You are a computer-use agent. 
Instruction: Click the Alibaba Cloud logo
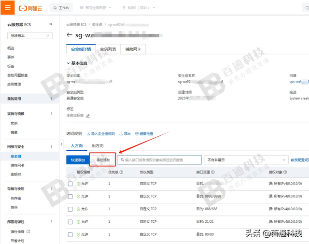pyautogui.click(x=30, y=8)
